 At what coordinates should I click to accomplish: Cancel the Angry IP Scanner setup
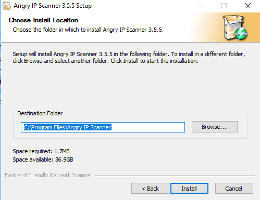click(x=234, y=188)
